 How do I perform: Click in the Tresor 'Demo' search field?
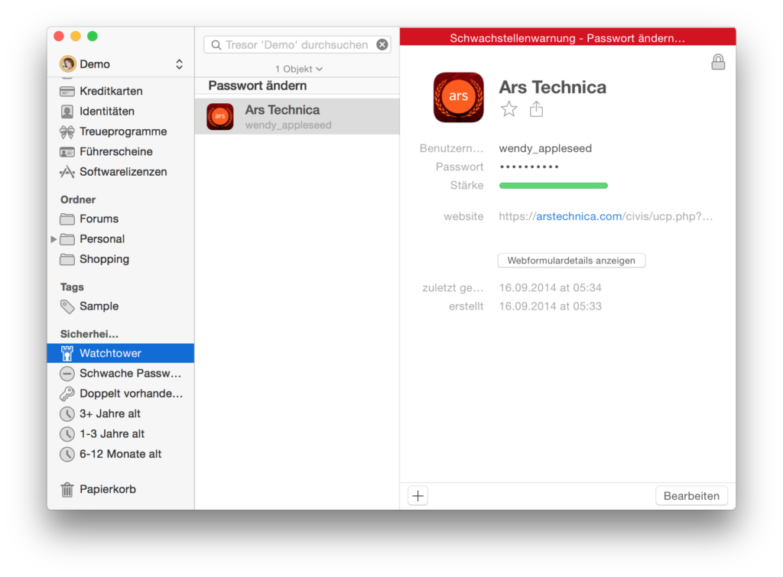[x=297, y=45]
